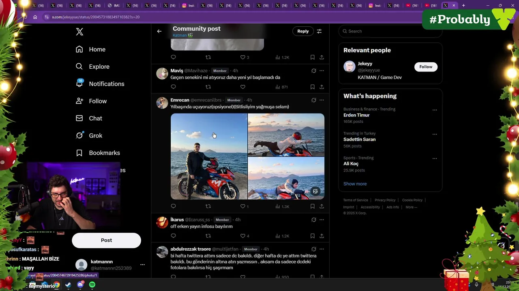Open more menu on Mavis's reply

click(x=322, y=71)
